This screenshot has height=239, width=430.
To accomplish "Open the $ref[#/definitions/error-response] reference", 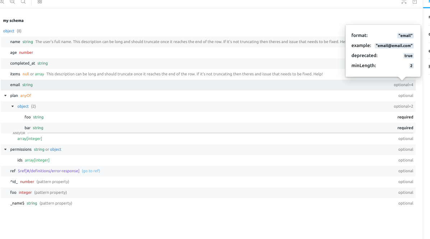I will pyautogui.click(x=48, y=171).
